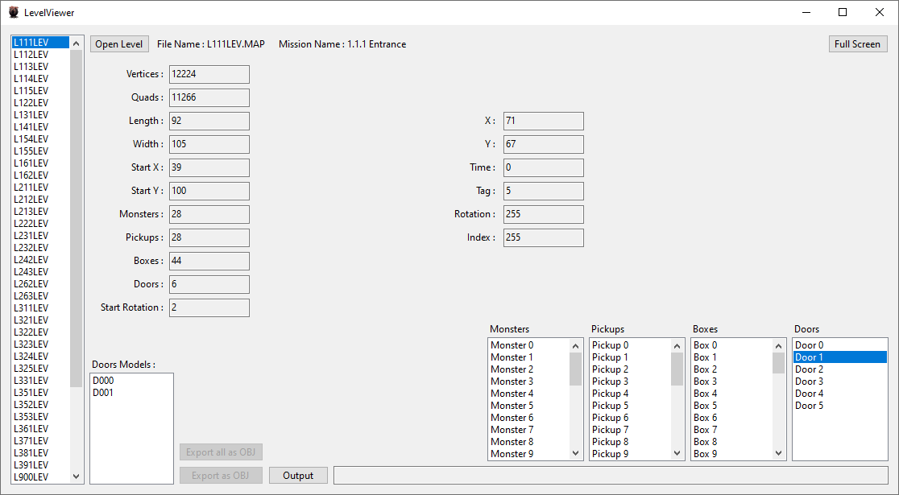
Task: Select the highlighted L111LEV level entry
Action: 41,43
